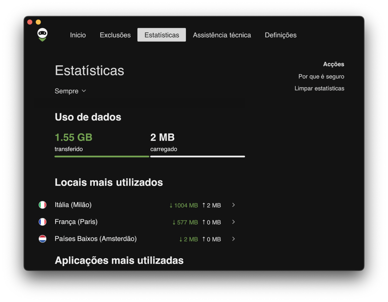This screenshot has width=388, height=302.
Task: Click the Netherlands flag icon
Action: click(43, 239)
